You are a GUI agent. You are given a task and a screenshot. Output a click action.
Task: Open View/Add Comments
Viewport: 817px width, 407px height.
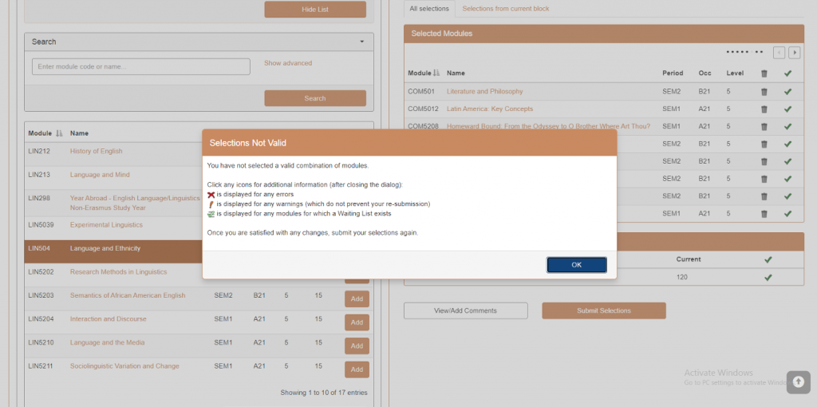(465, 310)
